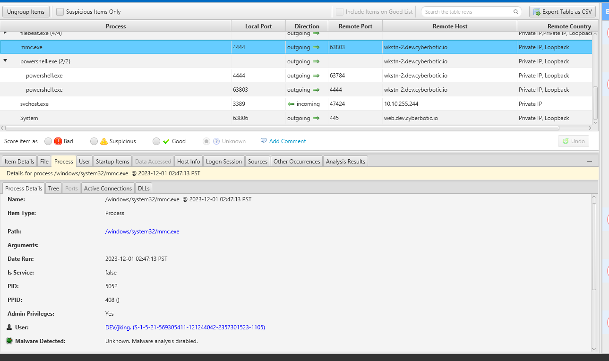609x361 pixels.
Task: Click the Export Table as CSV button
Action: [562, 12]
